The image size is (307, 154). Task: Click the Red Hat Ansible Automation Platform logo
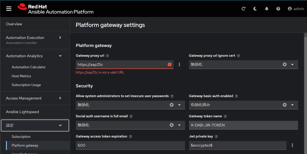(56, 9)
